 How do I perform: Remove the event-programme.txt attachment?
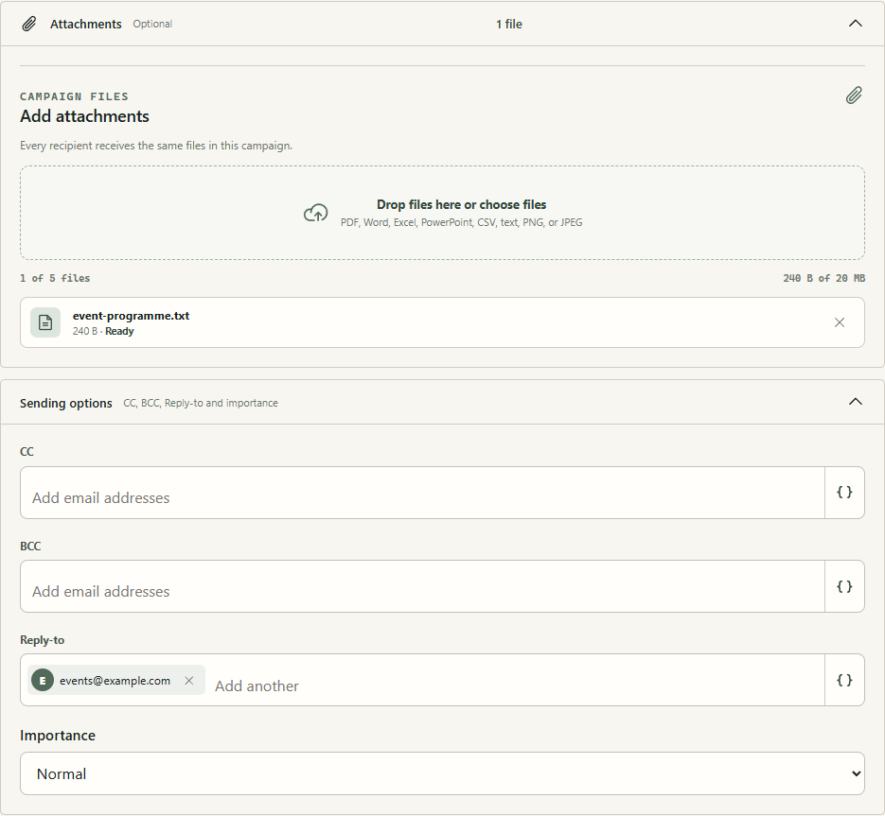pyautogui.click(x=840, y=322)
